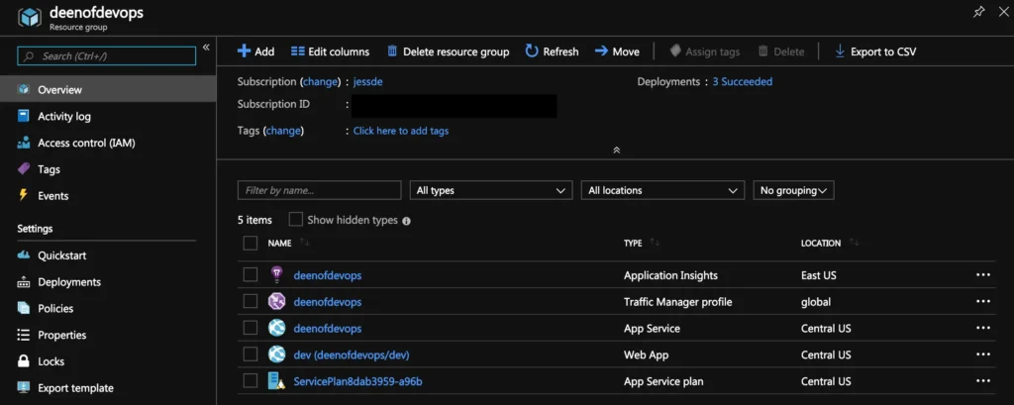Expand the All locations dropdown
Screen dimensions: 1014x405
pos(661,190)
